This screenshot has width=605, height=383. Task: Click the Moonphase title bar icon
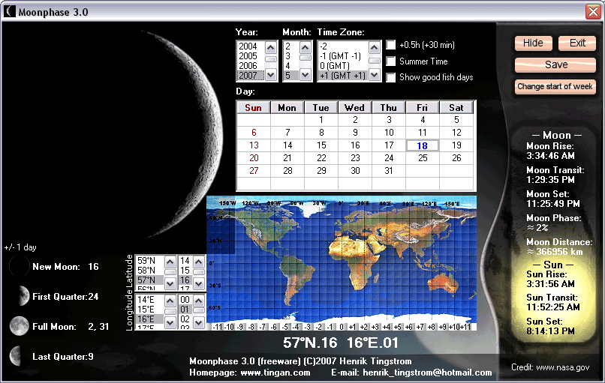click(10, 10)
